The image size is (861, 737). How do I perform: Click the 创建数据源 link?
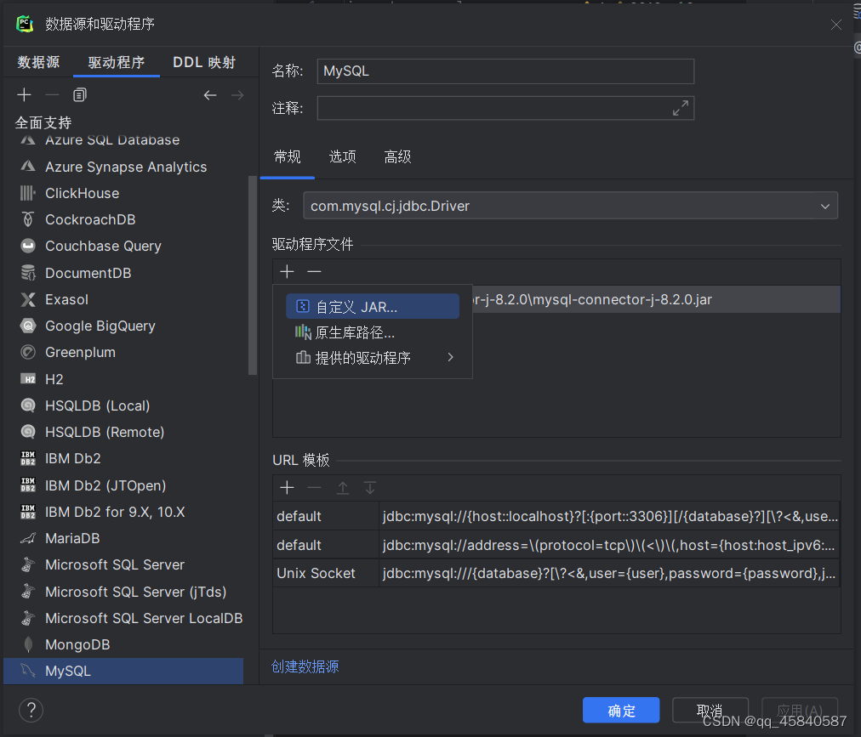click(x=305, y=666)
